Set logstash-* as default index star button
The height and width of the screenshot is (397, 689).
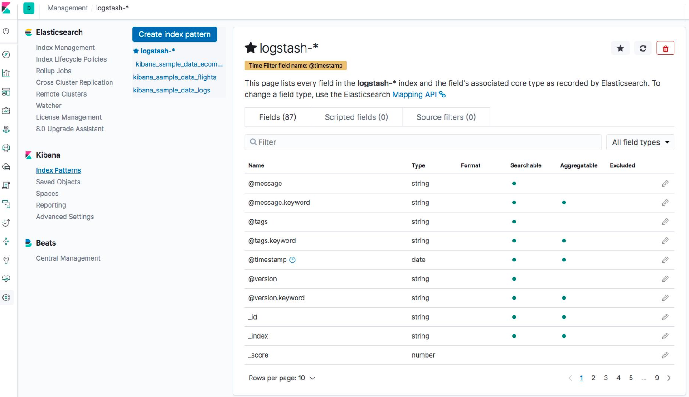tap(620, 48)
